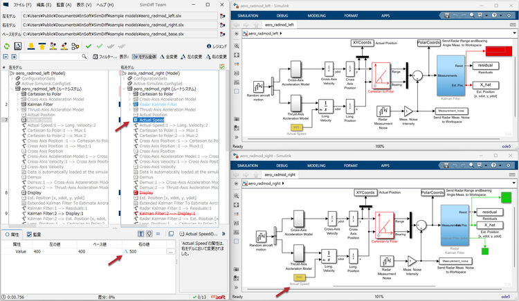Click yellow Actual Speed 400 block
The width and height of the screenshot is (519, 301).
[x=296, y=127]
